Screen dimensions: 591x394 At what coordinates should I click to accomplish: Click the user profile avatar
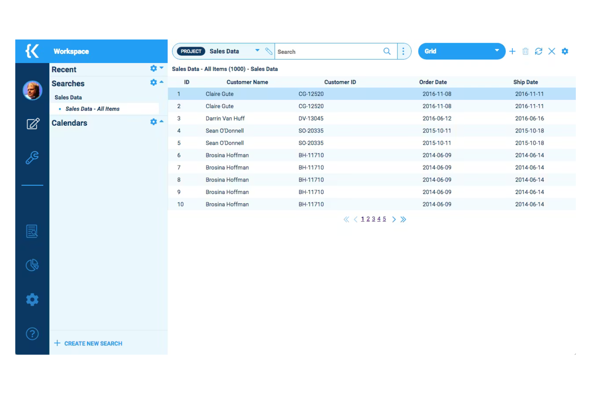32,90
